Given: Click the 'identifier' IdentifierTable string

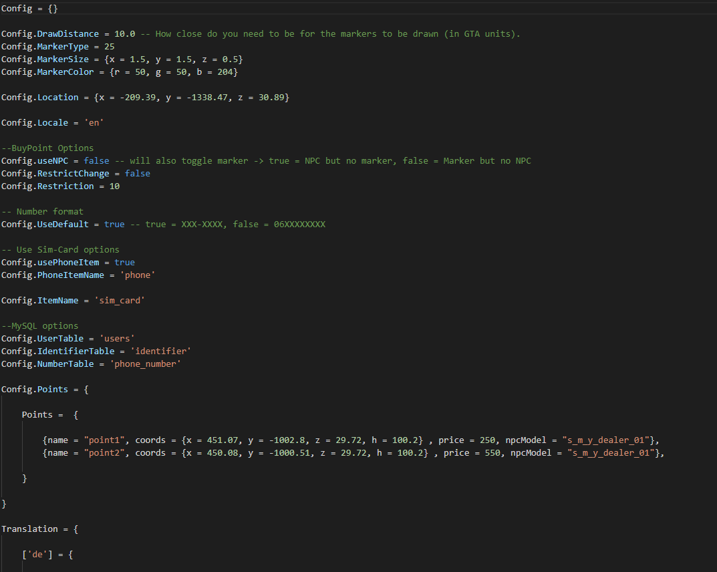Looking at the screenshot, I should (160, 351).
